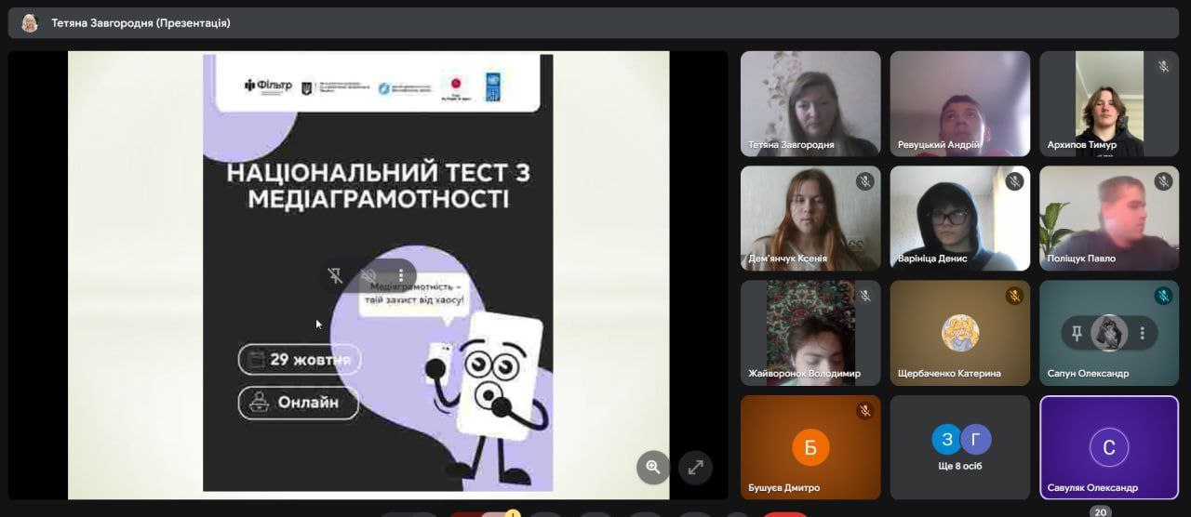1191x517 pixels.
Task: Select Ревуцький Андрій's video tile
Action: [x=959, y=102]
